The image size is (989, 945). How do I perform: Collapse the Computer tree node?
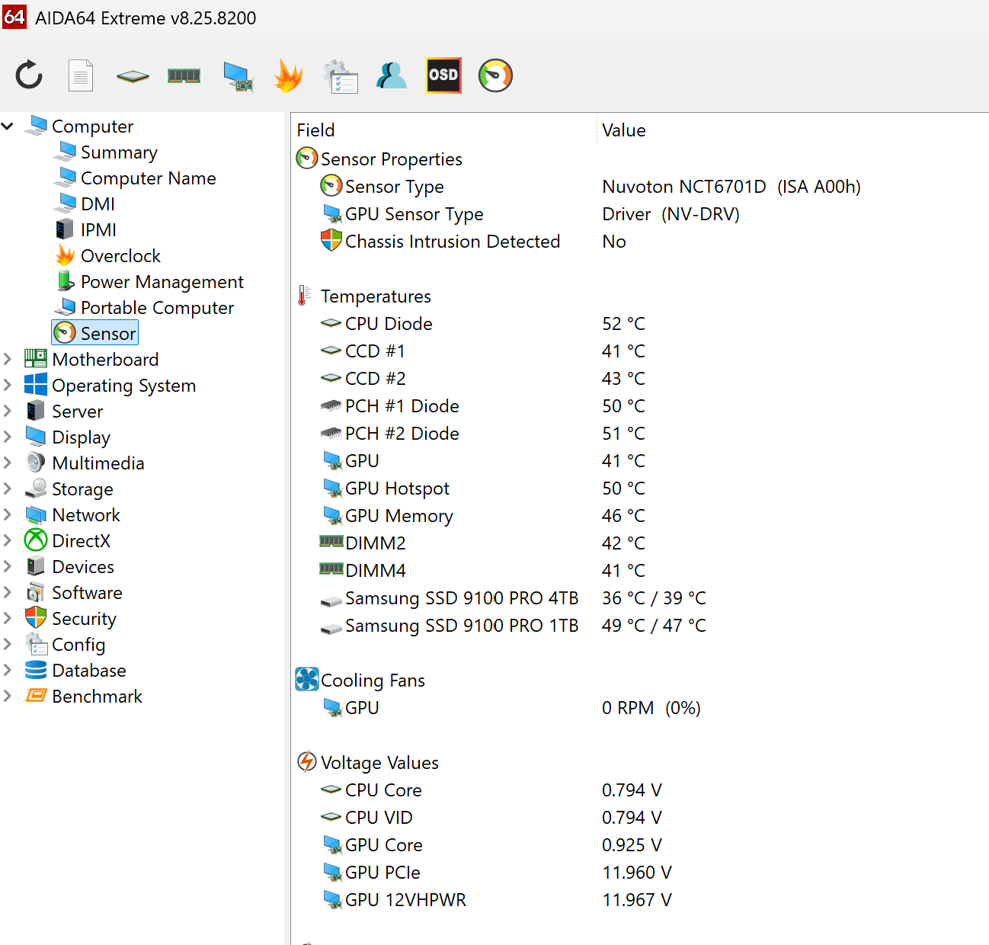coord(8,126)
